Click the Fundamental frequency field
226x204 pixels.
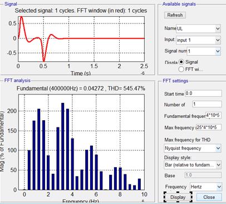click(x=214, y=115)
